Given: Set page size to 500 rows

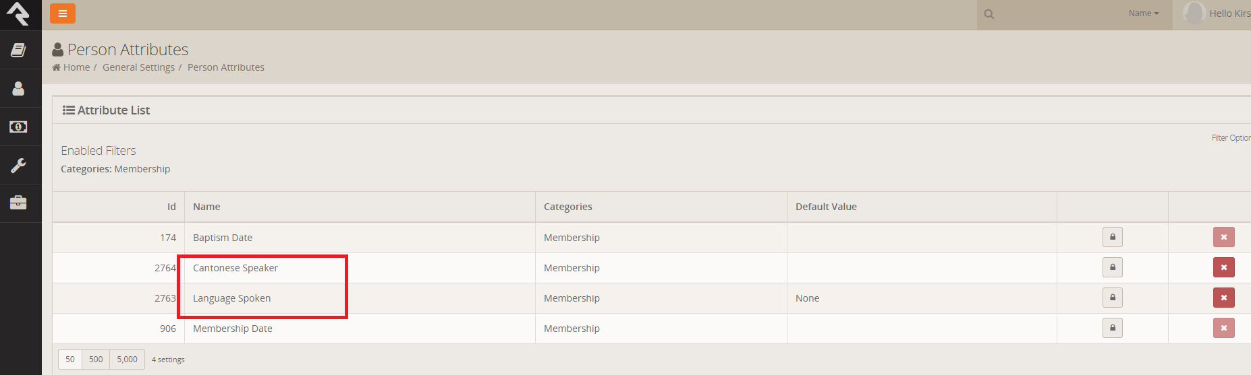Looking at the screenshot, I should click(x=96, y=360).
